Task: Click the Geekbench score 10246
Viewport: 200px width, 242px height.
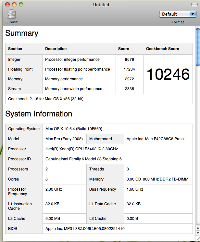Action: pos(168,74)
